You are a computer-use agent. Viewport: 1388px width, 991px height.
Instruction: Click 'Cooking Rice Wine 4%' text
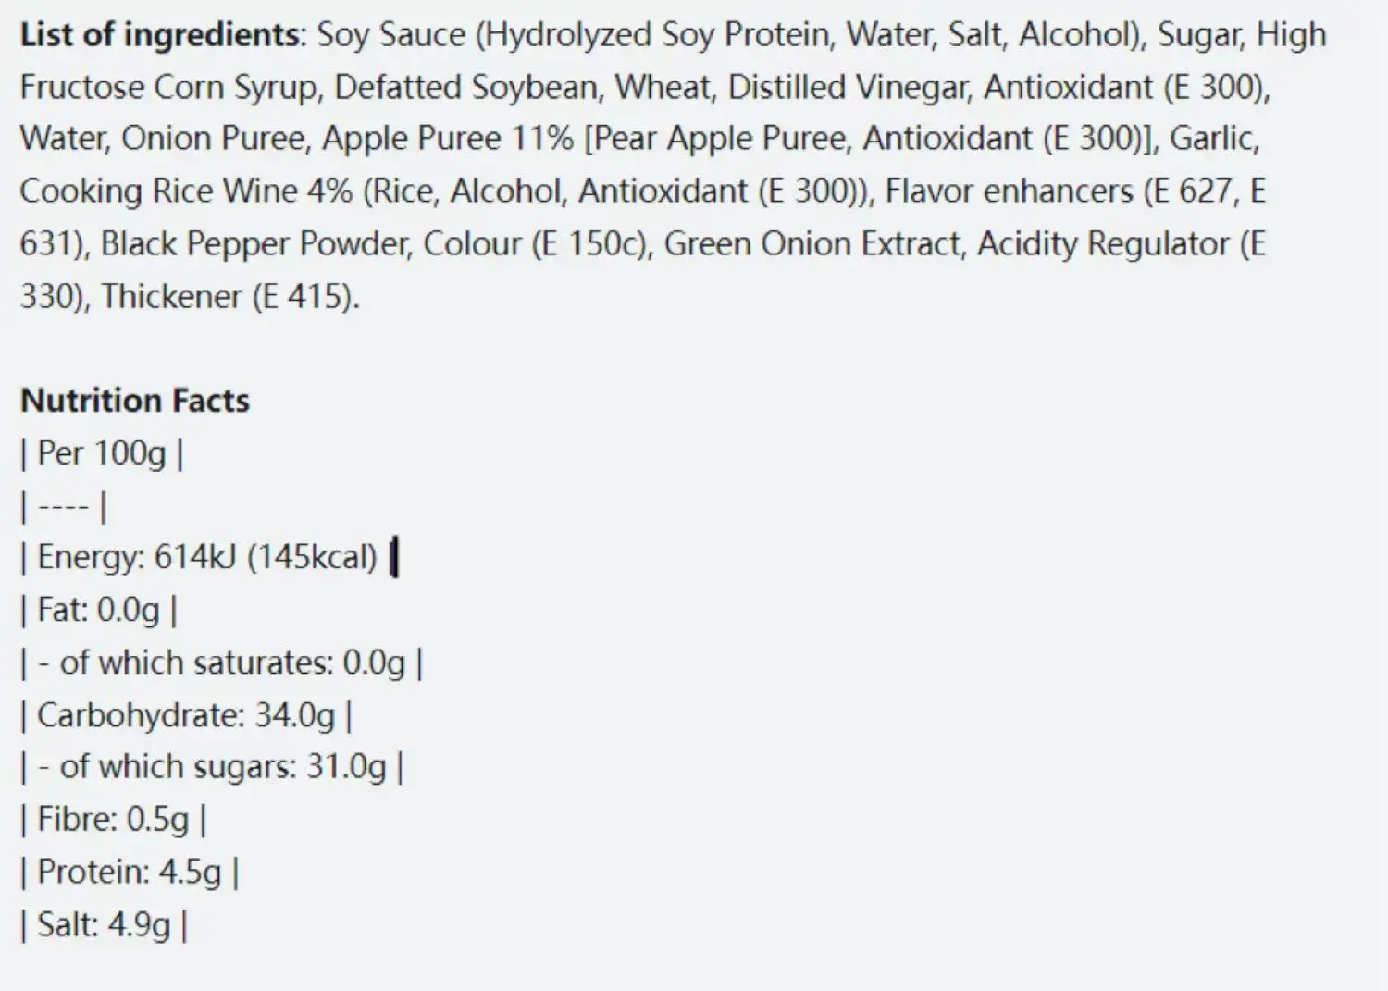pos(186,192)
